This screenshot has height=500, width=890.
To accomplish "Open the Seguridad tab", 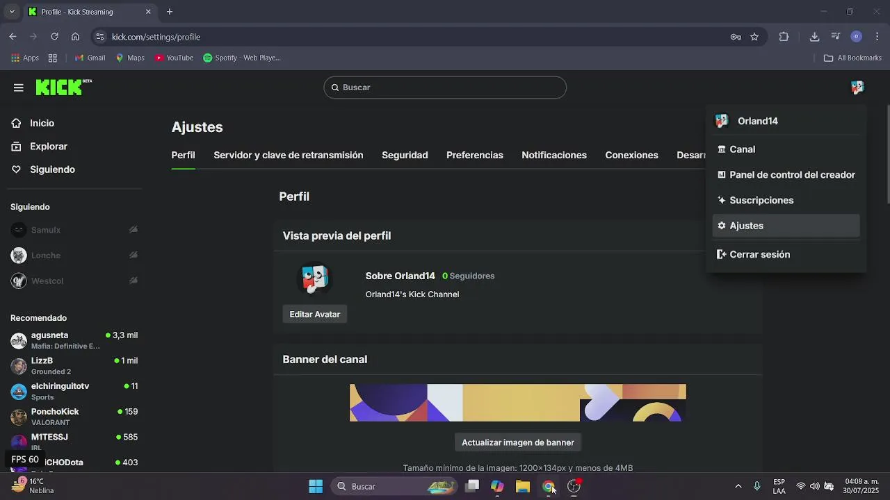I will click(x=405, y=156).
